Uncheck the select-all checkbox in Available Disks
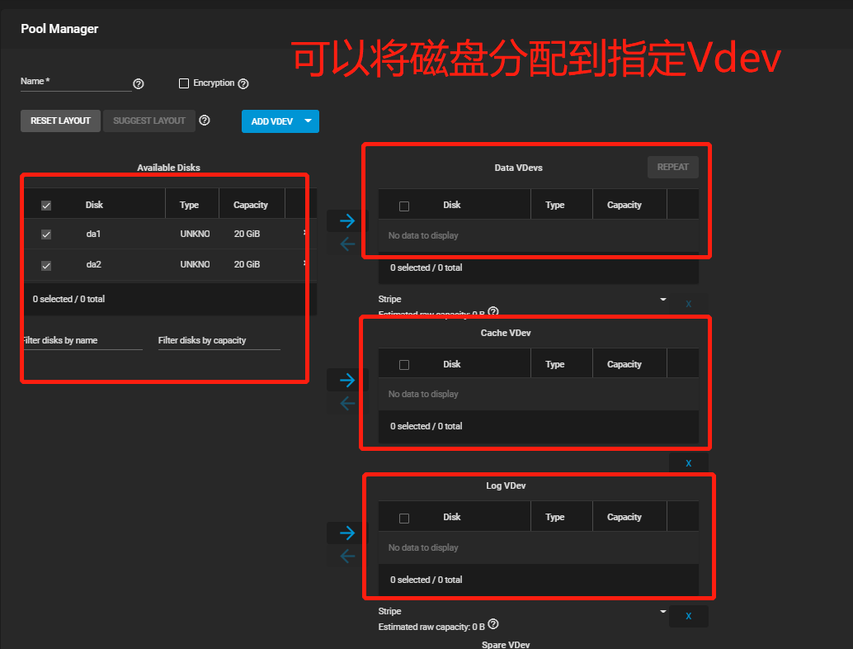853x649 pixels. (46, 204)
